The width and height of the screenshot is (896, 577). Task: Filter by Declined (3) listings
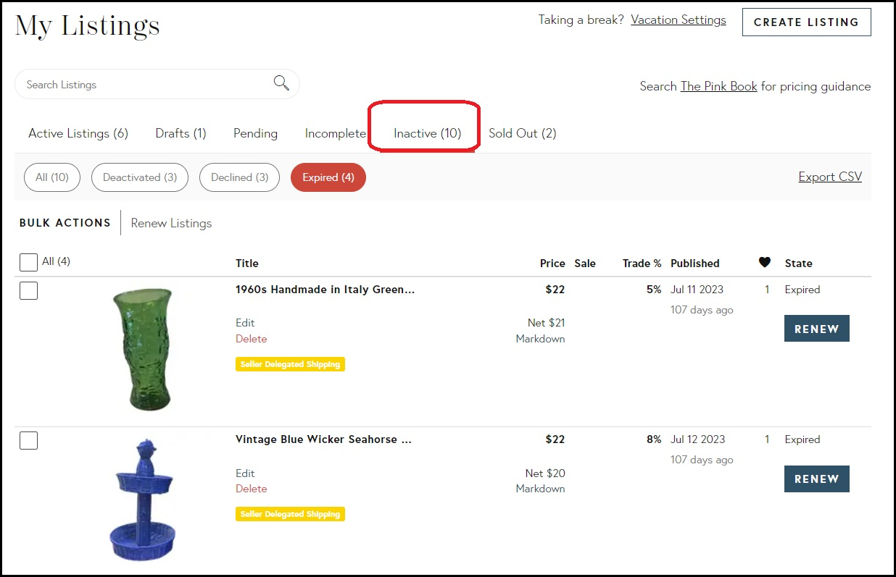(239, 177)
